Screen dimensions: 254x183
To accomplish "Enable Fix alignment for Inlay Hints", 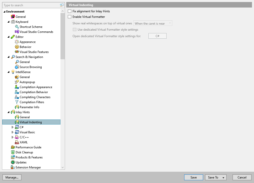I will tap(69, 11).
